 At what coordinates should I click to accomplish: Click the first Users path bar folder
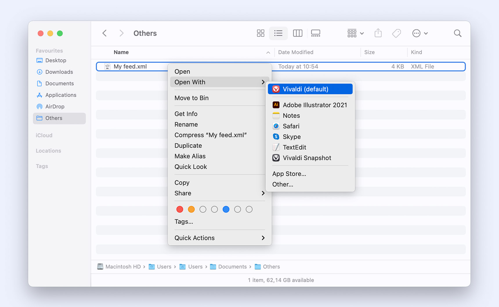coord(160,267)
